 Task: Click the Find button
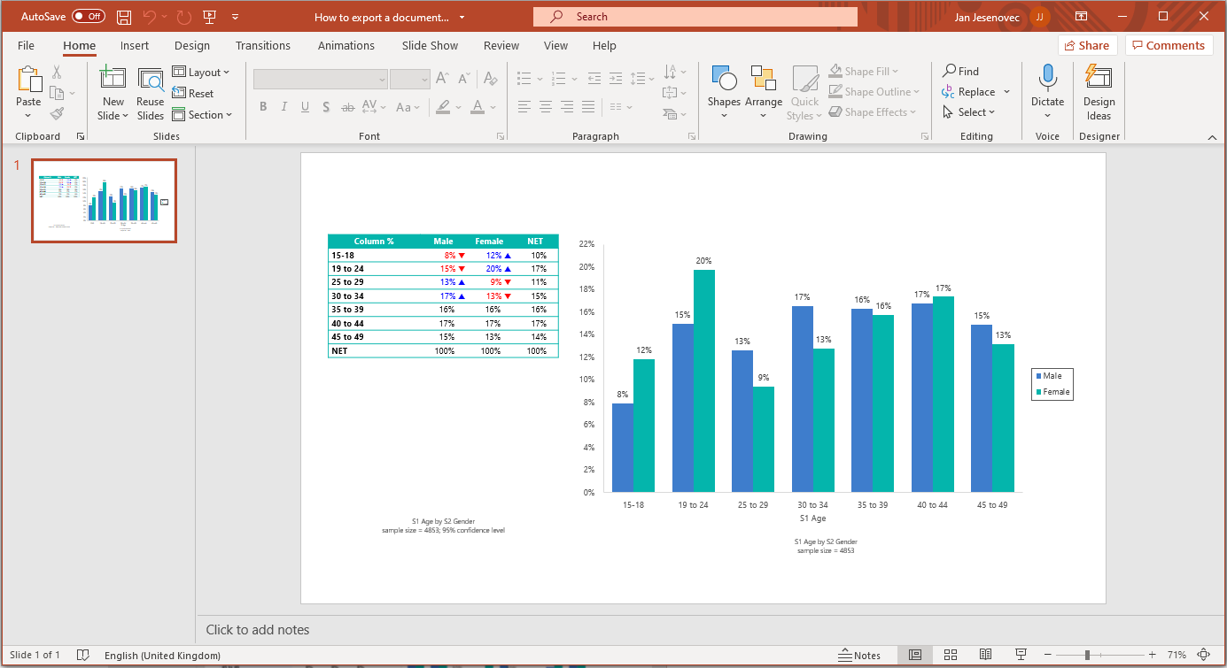(x=960, y=72)
